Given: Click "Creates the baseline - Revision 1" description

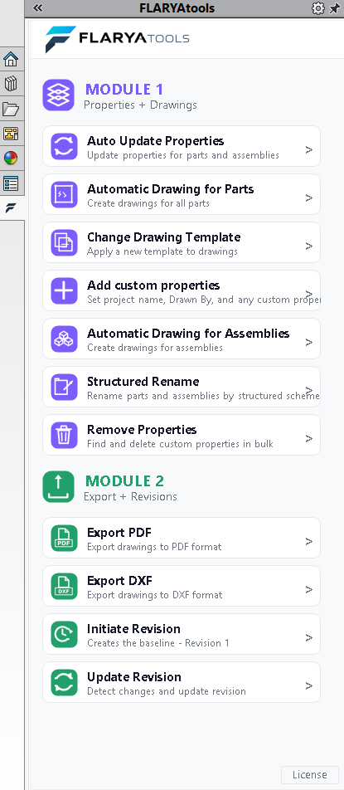Looking at the screenshot, I should (x=158, y=643).
